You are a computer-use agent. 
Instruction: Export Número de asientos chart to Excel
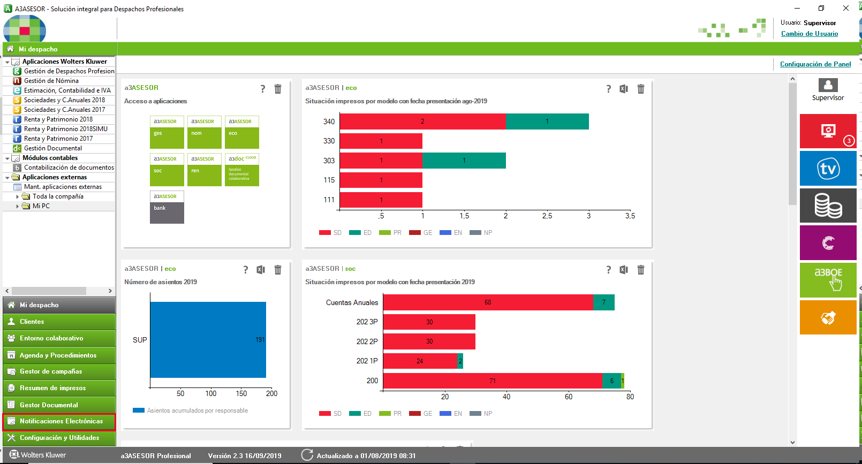click(261, 270)
